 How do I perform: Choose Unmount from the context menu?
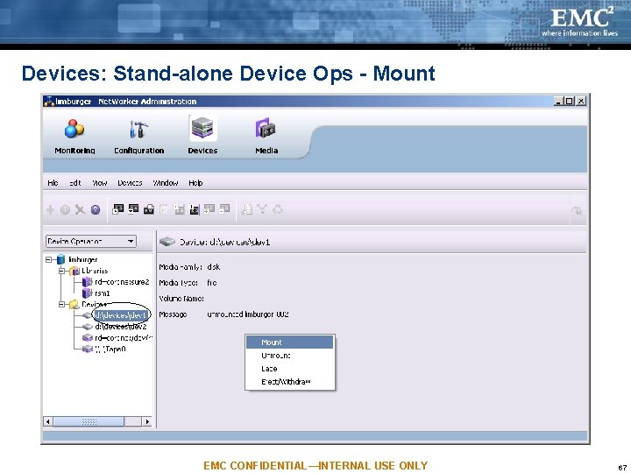[290, 356]
